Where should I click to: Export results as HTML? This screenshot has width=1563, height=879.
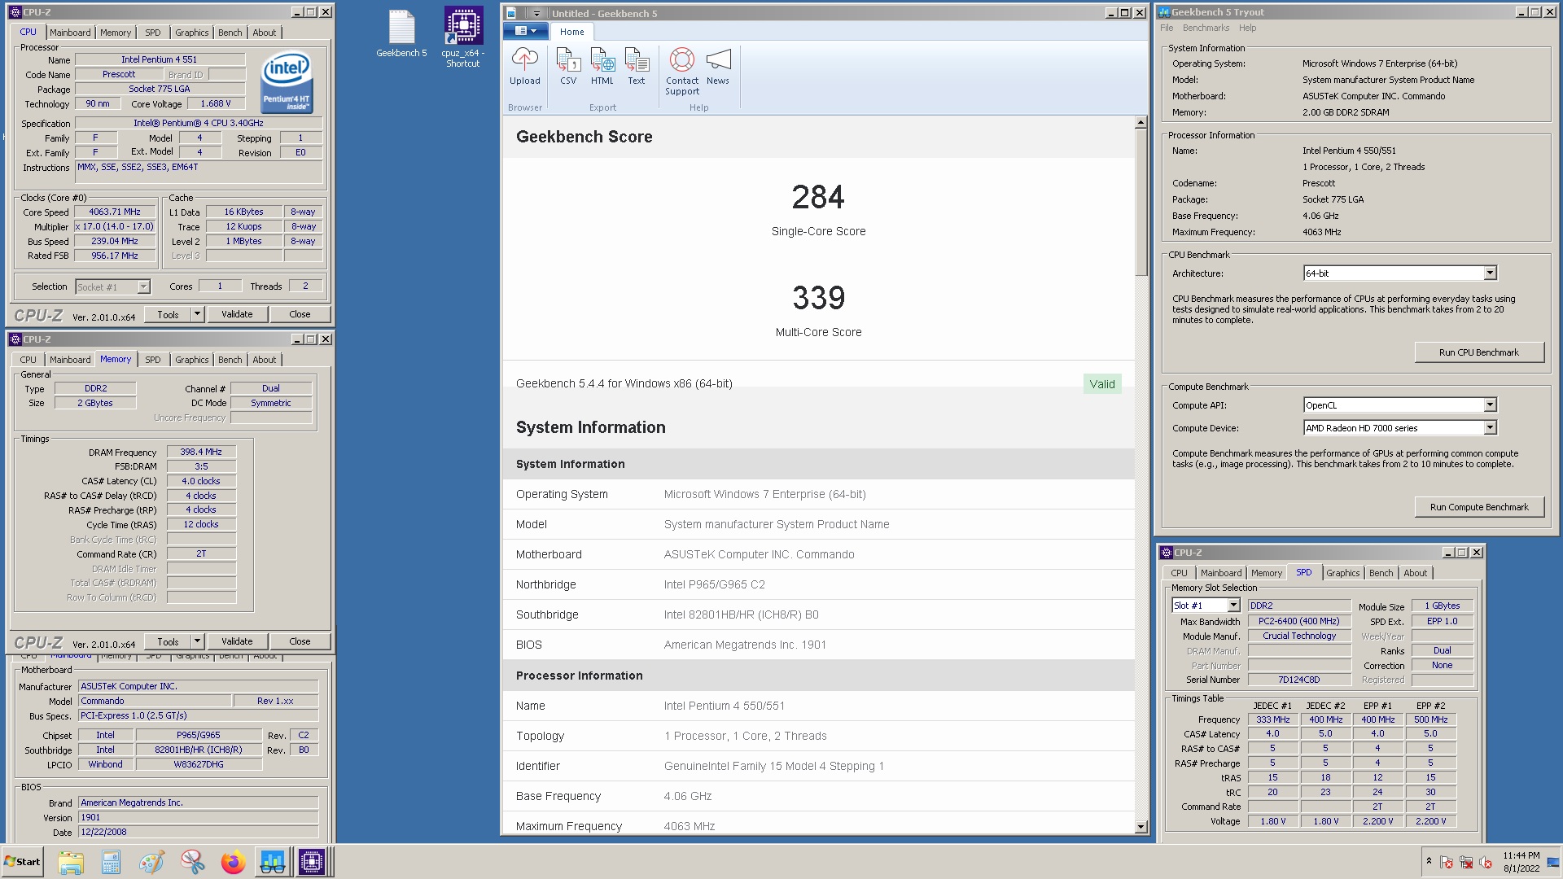click(x=602, y=66)
